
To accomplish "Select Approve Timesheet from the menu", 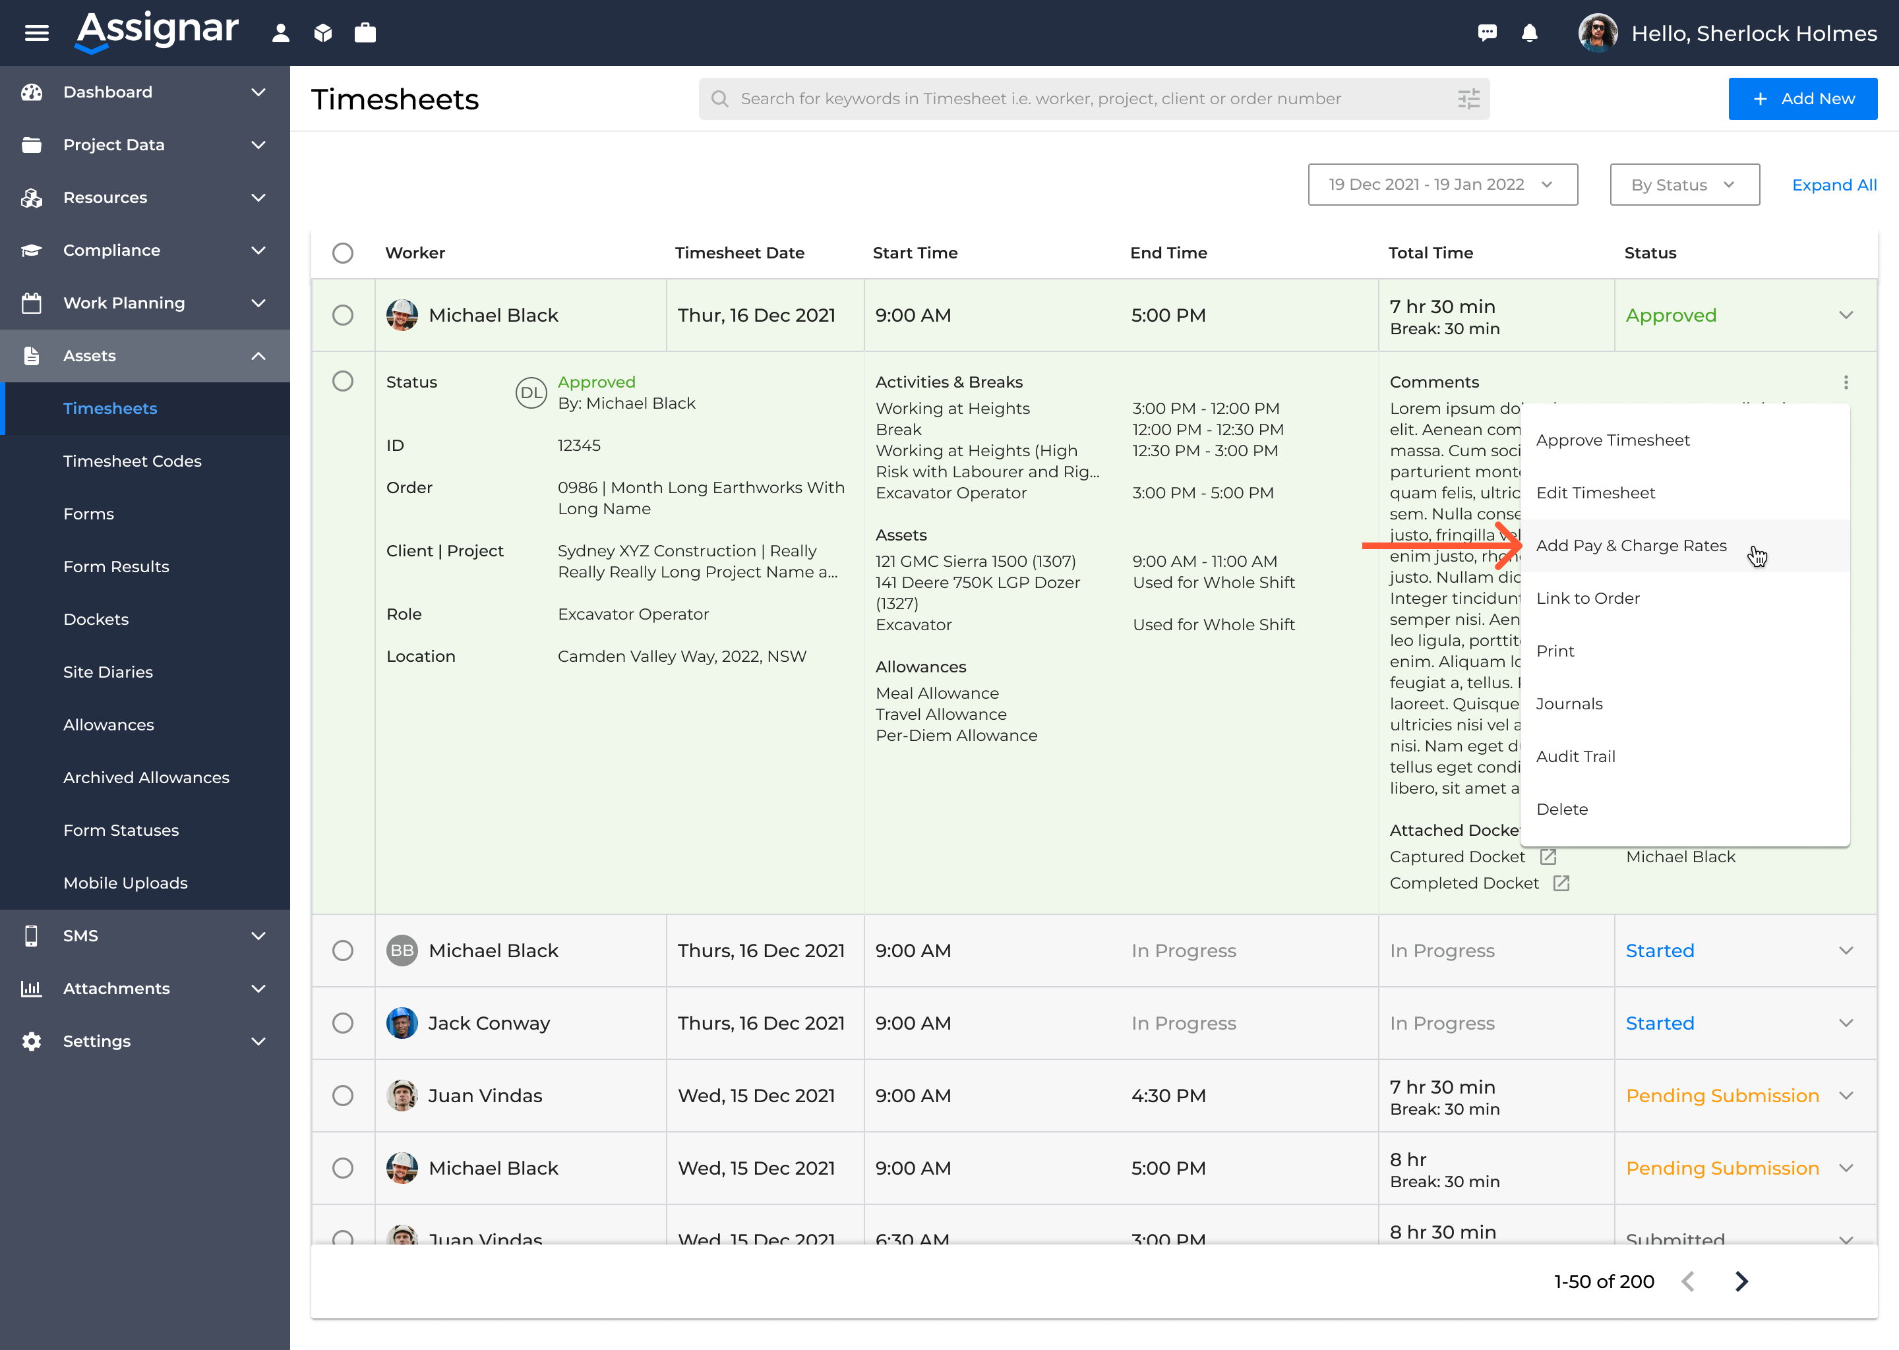I will coord(1613,440).
